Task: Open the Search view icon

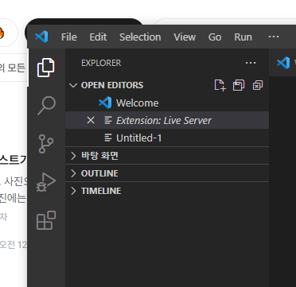Action: click(46, 106)
